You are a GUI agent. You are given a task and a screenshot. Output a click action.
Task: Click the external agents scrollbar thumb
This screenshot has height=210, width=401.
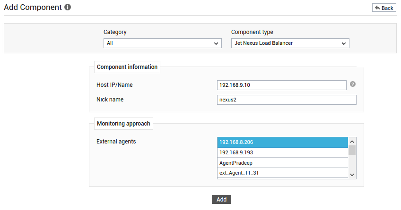click(x=352, y=150)
